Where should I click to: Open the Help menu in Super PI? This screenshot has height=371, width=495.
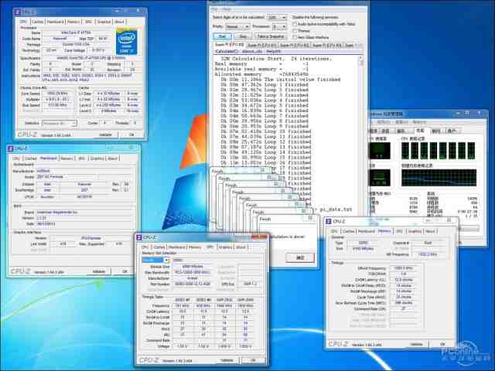[x=273, y=51]
